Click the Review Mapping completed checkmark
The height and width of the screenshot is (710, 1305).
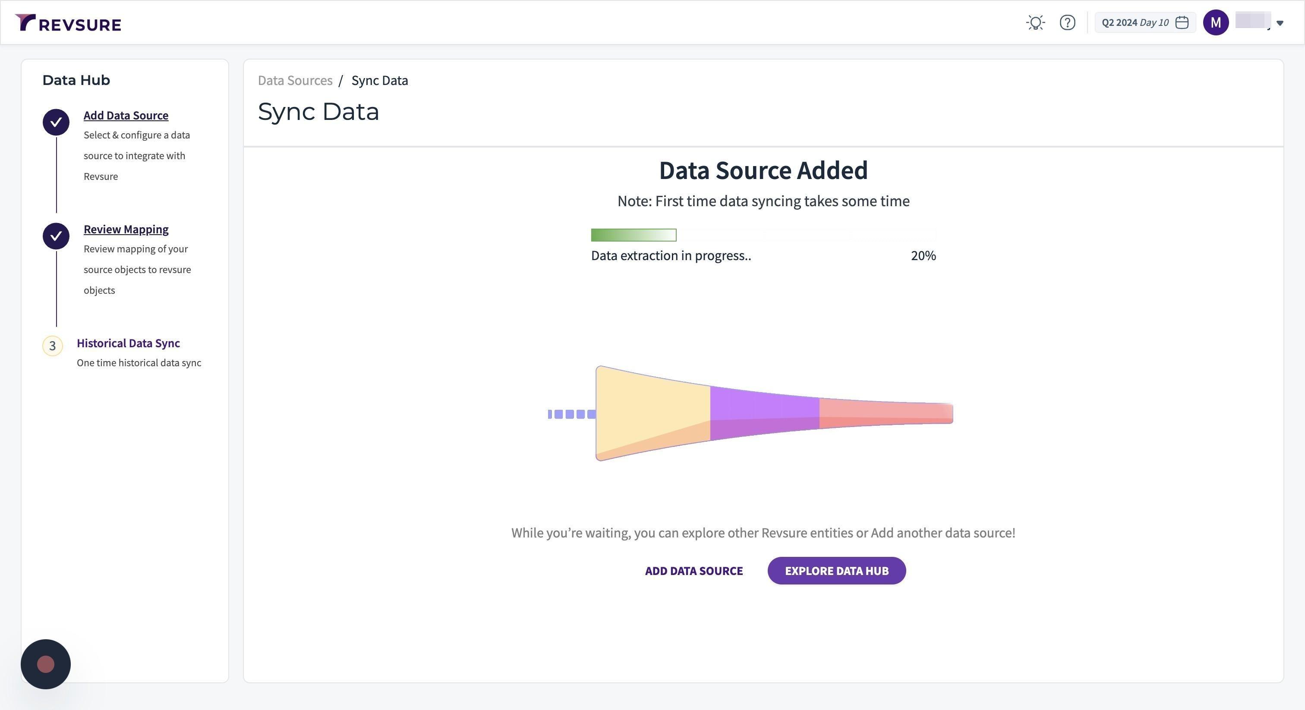(x=56, y=236)
